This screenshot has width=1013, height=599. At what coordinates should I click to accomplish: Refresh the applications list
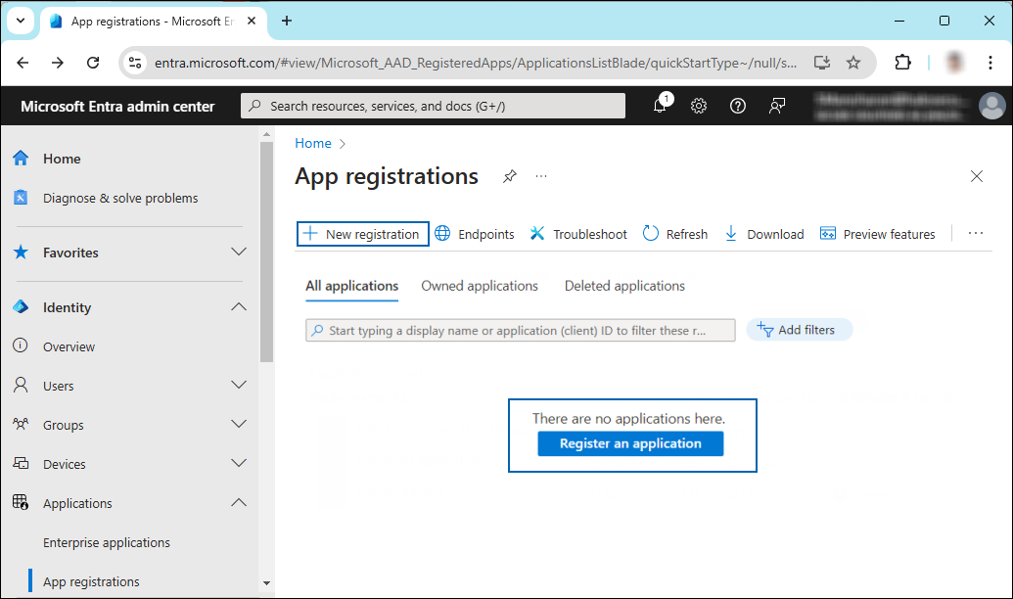674,233
